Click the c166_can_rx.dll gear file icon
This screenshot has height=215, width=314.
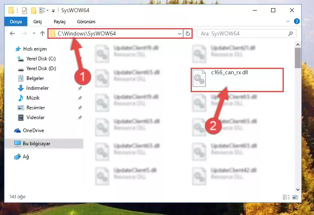click(x=199, y=78)
